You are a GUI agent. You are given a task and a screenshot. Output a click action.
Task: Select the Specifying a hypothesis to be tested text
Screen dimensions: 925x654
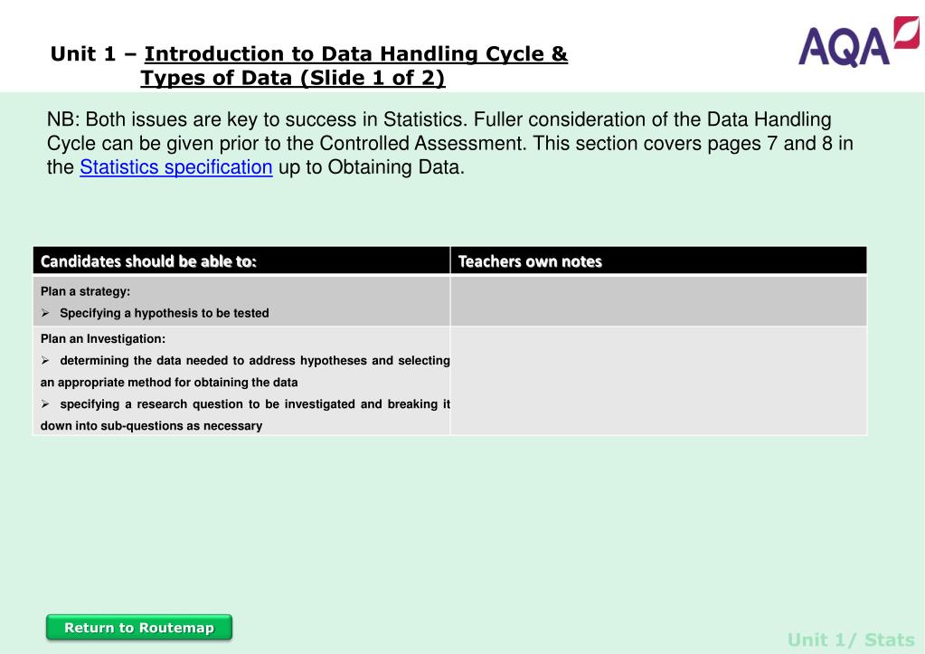[x=164, y=313]
